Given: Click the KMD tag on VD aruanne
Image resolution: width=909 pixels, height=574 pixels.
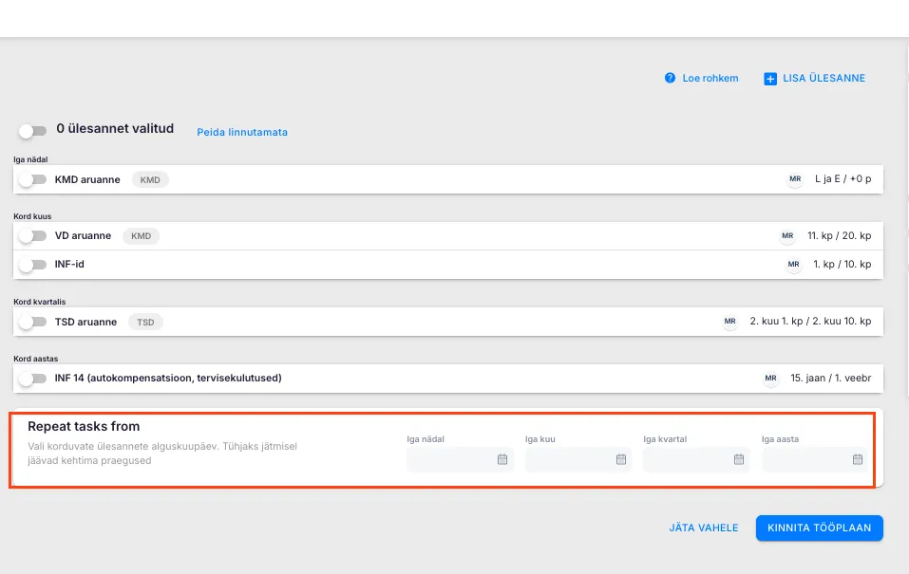Looking at the screenshot, I should coord(141,236).
